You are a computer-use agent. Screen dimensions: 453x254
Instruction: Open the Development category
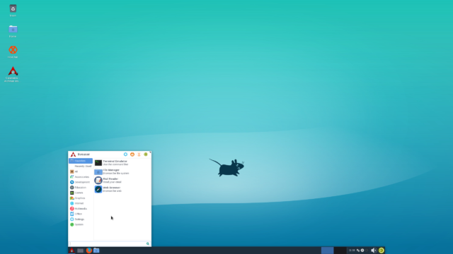[x=81, y=182]
